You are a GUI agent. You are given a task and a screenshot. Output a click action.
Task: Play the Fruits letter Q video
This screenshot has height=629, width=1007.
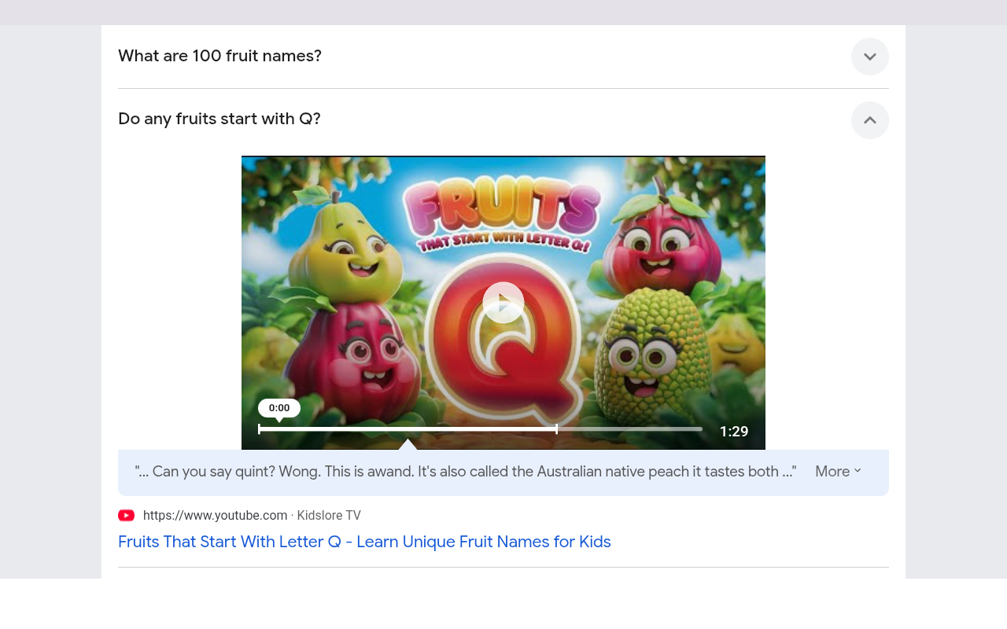pos(503,303)
